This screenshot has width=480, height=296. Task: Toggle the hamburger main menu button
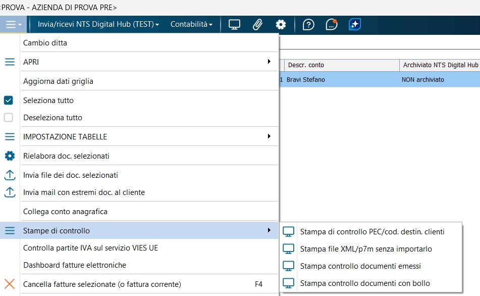click(13, 24)
